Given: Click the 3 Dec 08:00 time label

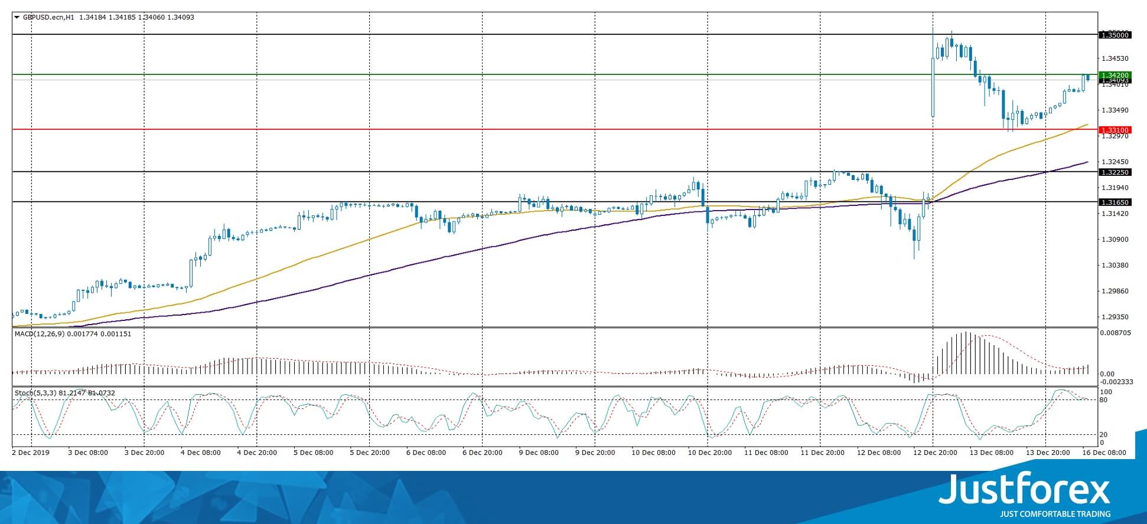Looking at the screenshot, I should click(x=89, y=453).
